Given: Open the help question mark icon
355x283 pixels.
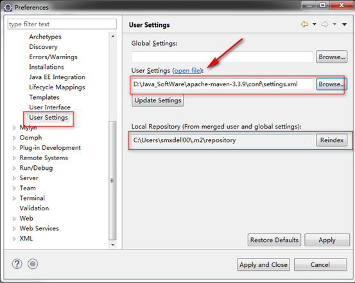Looking at the screenshot, I should coord(17,264).
